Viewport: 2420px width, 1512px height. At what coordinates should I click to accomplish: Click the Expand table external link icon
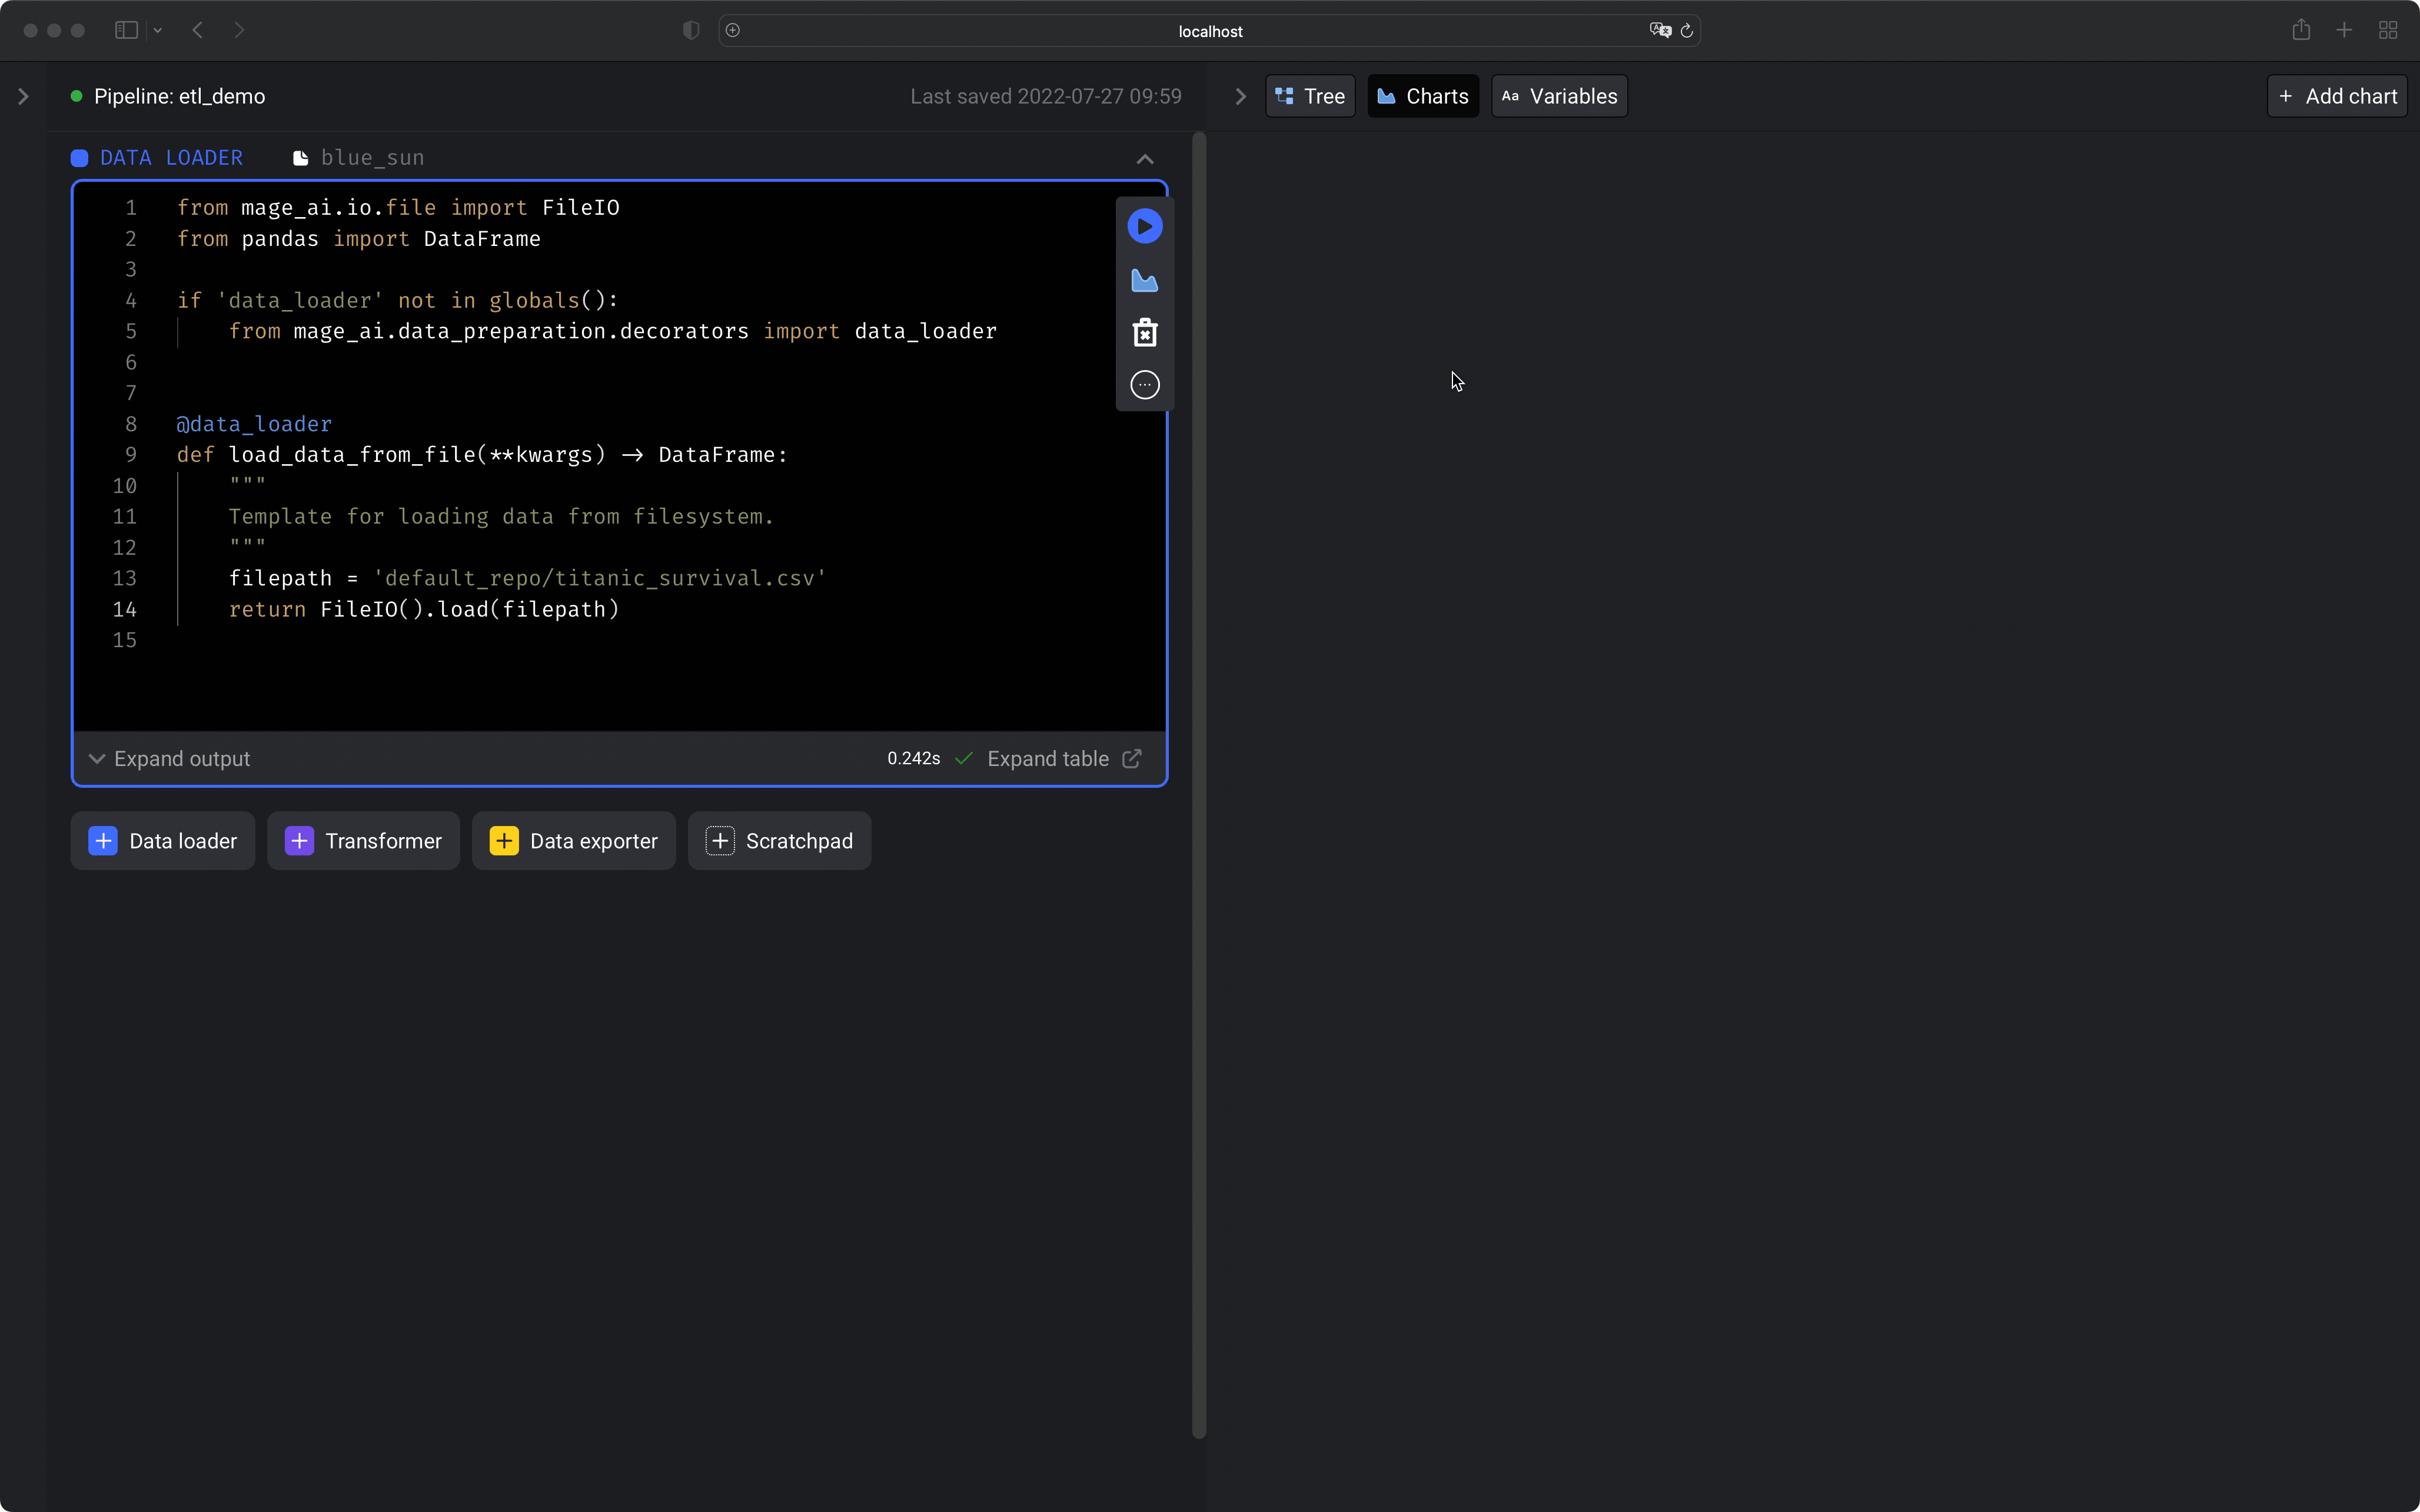click(x=1131, y=759)
